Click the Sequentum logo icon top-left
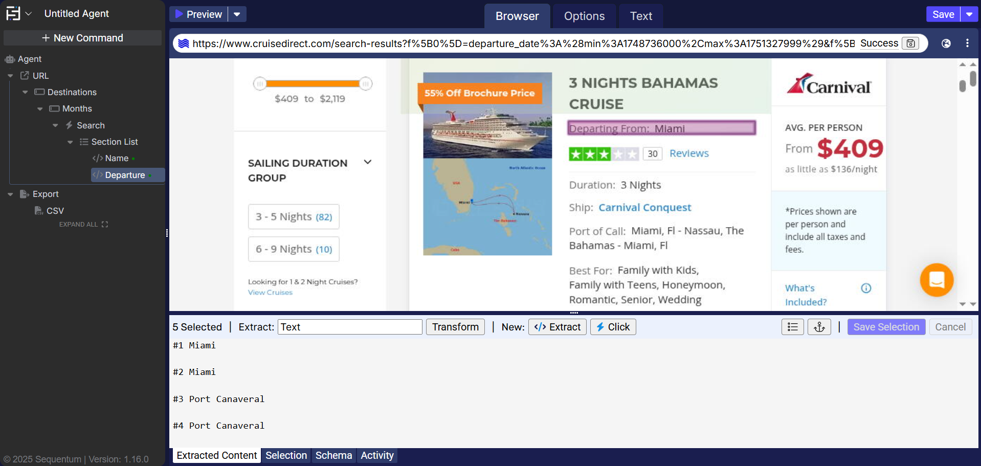This screenshot has height=466, width=981. click(x=13, y=13)
